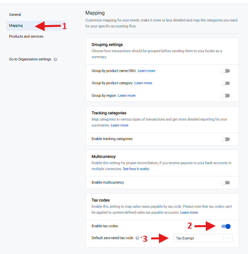Click chevron arrow of tax code dropdown
248x254 pixels.
(228, 238)
